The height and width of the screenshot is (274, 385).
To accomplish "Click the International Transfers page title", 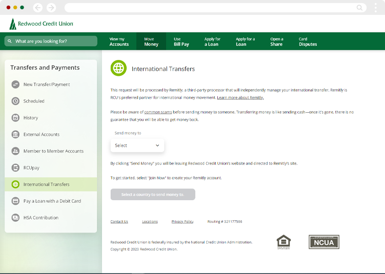I will (x=164, y=69).
